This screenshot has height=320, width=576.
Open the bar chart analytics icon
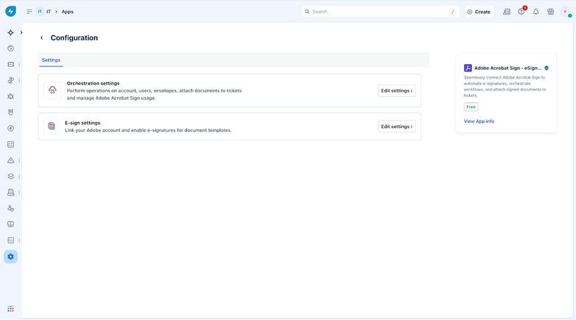click(11, 240)
